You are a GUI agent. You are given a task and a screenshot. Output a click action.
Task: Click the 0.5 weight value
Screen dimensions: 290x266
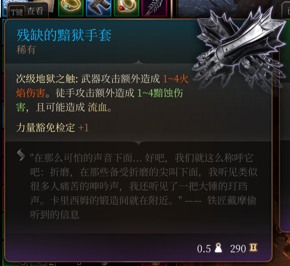[204, 249]
